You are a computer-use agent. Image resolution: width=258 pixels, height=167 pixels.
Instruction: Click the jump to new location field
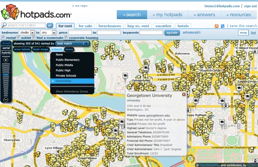point(23,25)
